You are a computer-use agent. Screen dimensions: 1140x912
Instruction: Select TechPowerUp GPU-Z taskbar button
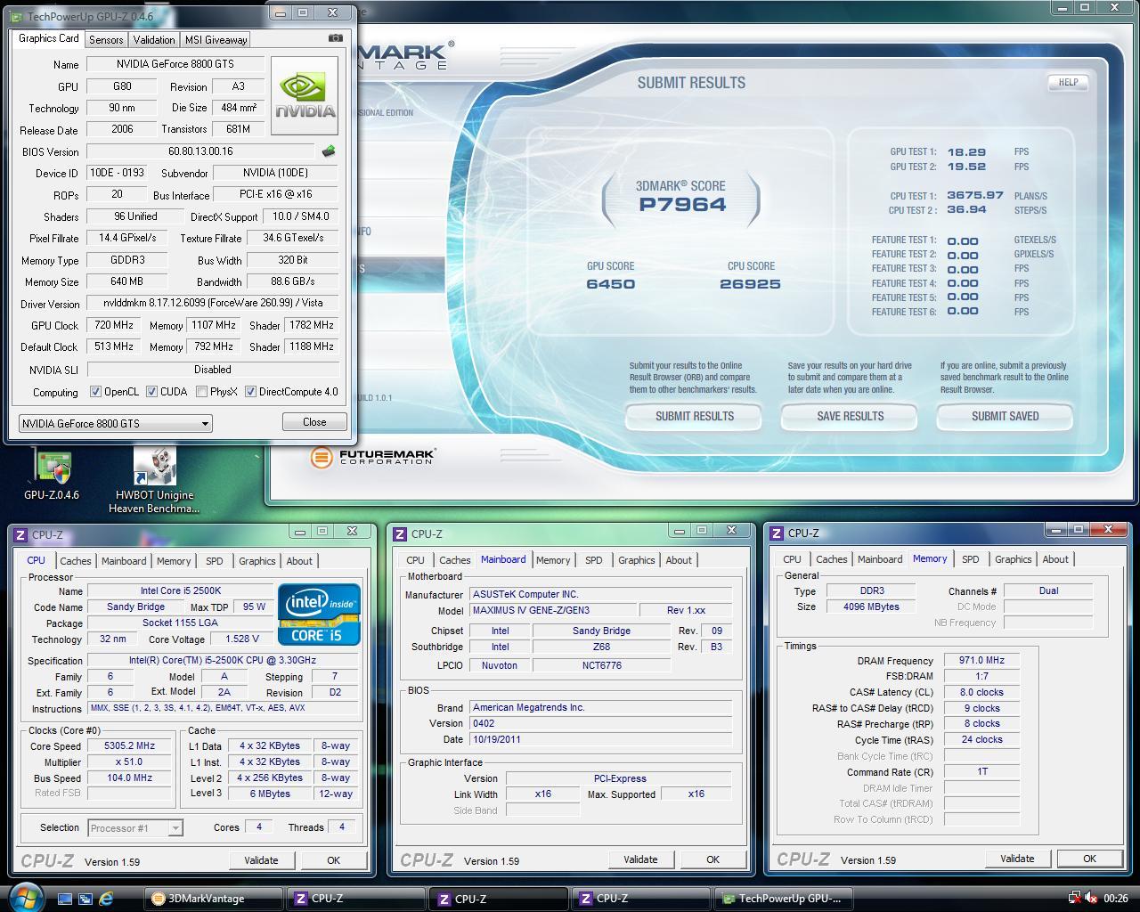[x=785, y=899]
